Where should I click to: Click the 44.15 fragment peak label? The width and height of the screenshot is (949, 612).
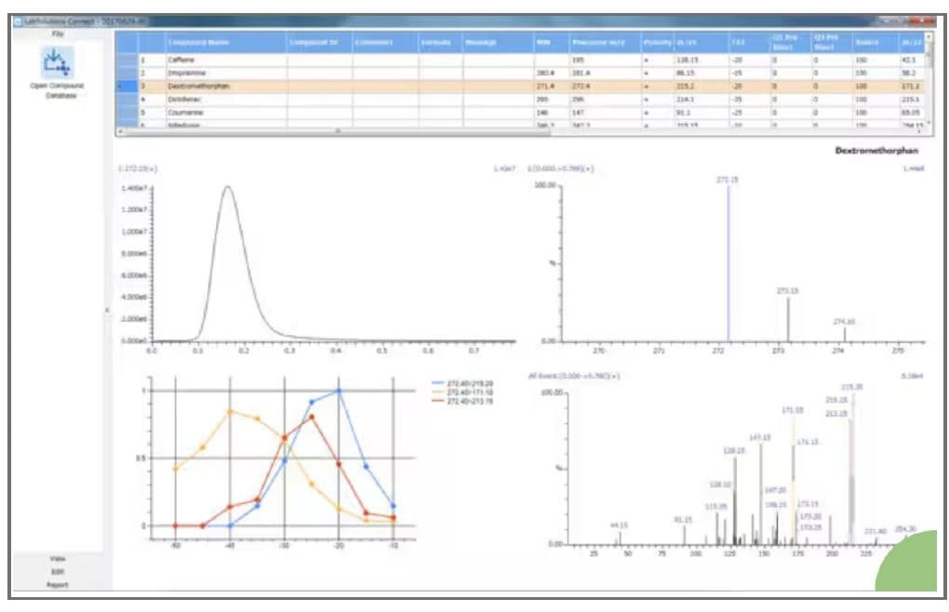(619, 525)
